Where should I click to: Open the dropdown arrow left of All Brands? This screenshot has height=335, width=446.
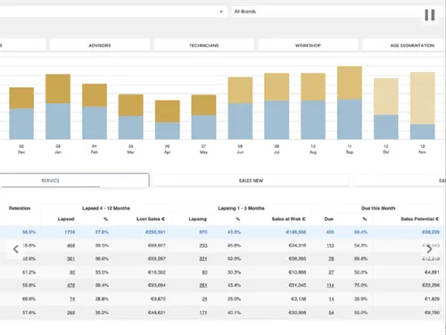coord(221,12)
